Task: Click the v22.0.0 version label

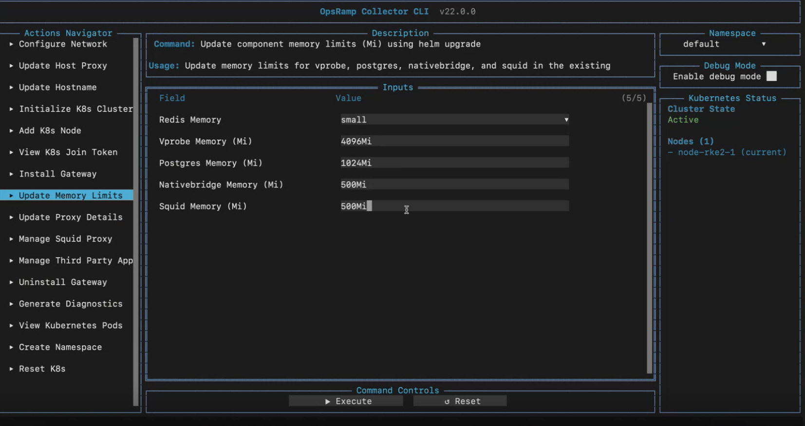Action: pos(457,12)
